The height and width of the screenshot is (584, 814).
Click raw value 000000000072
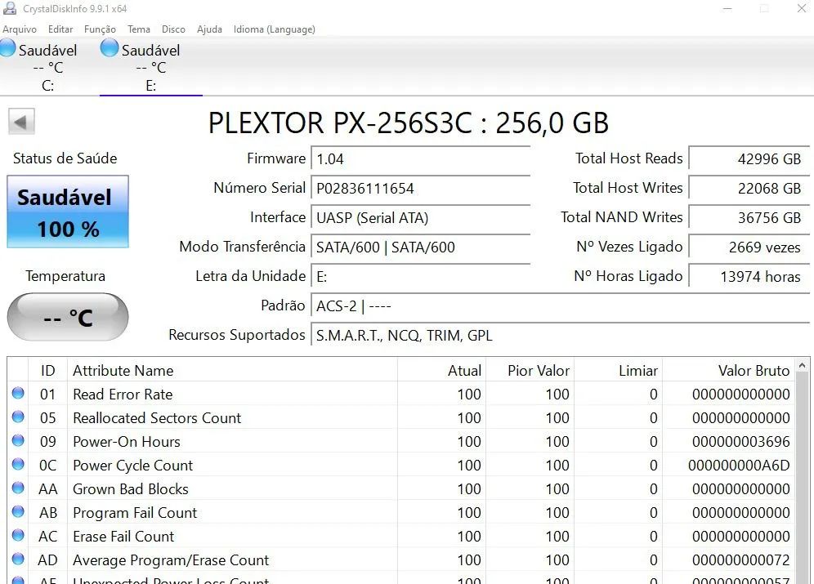(740, 560)
